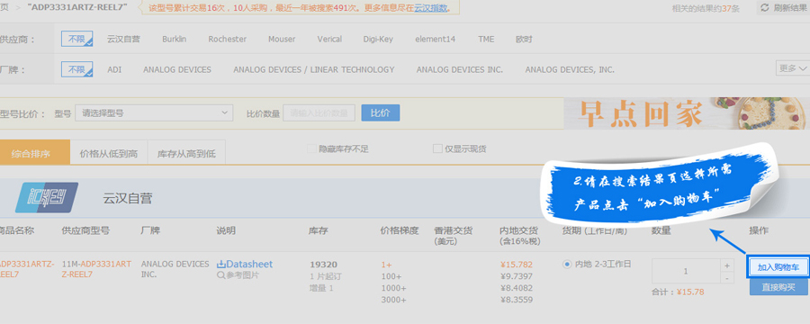Screen dimensions: 810x324
Task: Filter by supplier Verical
Action: tap(329, 39)
